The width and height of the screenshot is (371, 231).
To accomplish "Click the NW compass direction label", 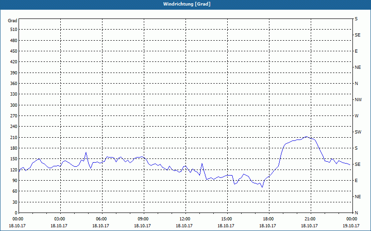I will [x=358, y=100].
